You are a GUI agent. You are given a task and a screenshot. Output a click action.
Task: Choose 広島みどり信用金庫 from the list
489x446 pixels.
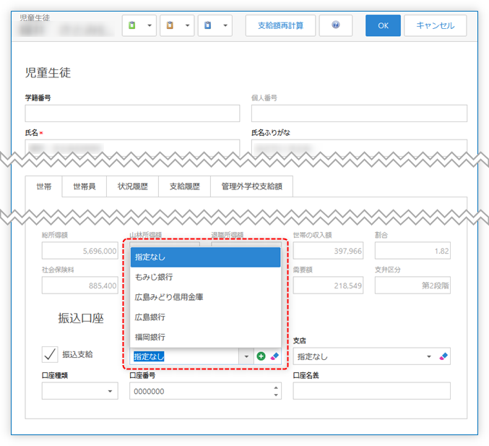point(206,297)
